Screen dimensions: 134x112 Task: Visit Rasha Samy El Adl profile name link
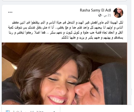tap(95, 10)
